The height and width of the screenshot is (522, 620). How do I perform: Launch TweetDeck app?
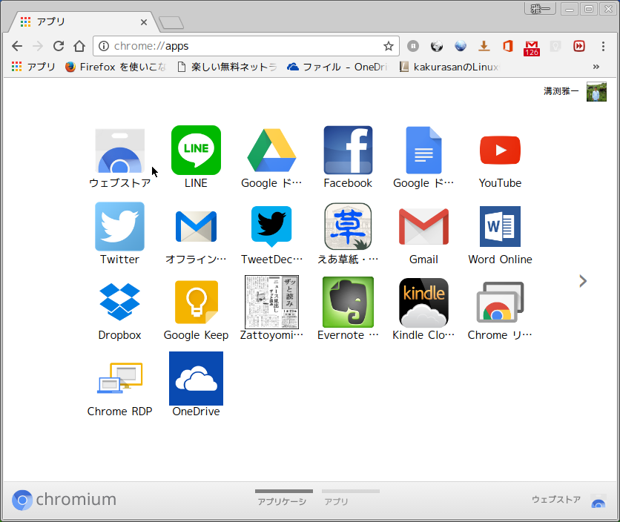271,227
